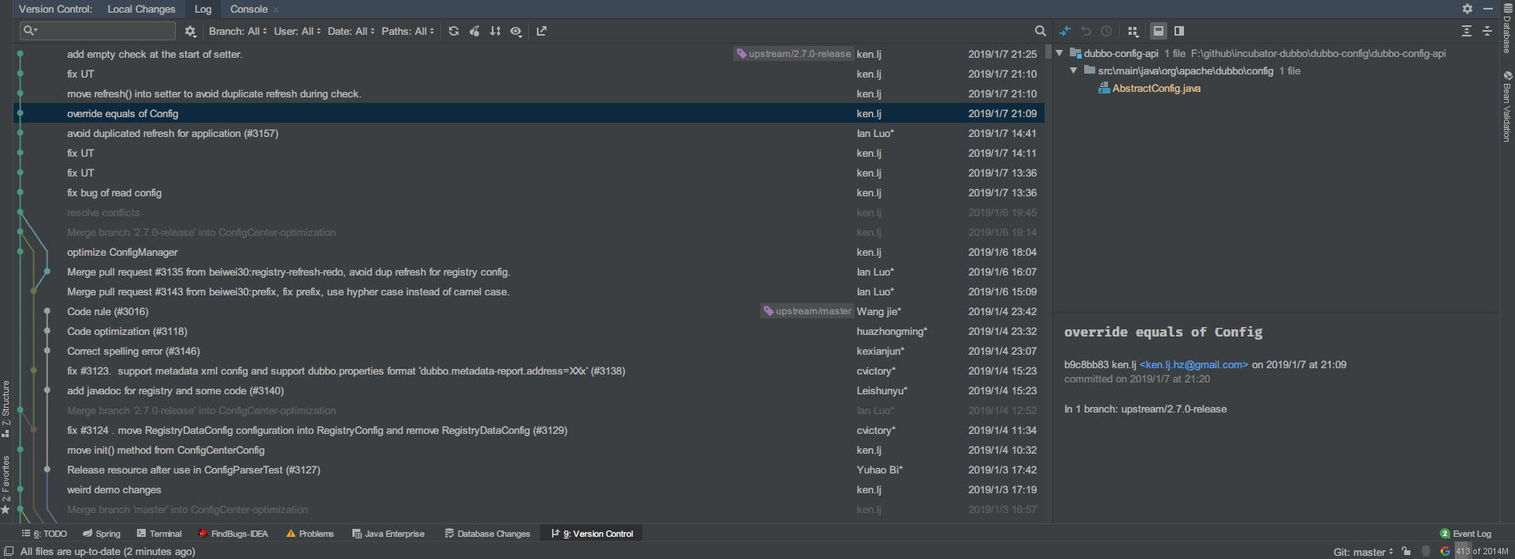The height and width of the screenshot is (559, 1515).
Task: Click the magnifier icon beside commit details
Action: click(1040, 31)
